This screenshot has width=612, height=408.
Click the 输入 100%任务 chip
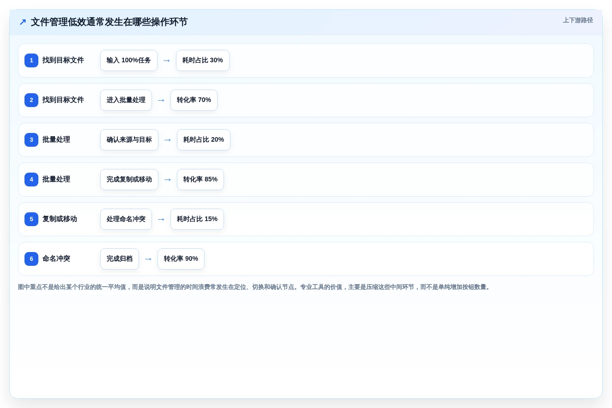pyautogui.click(x=129, y=60)
